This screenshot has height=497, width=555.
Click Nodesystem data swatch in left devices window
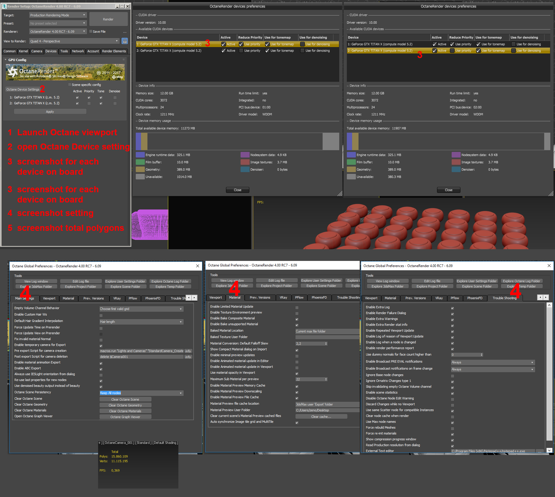tap(245, 155)
